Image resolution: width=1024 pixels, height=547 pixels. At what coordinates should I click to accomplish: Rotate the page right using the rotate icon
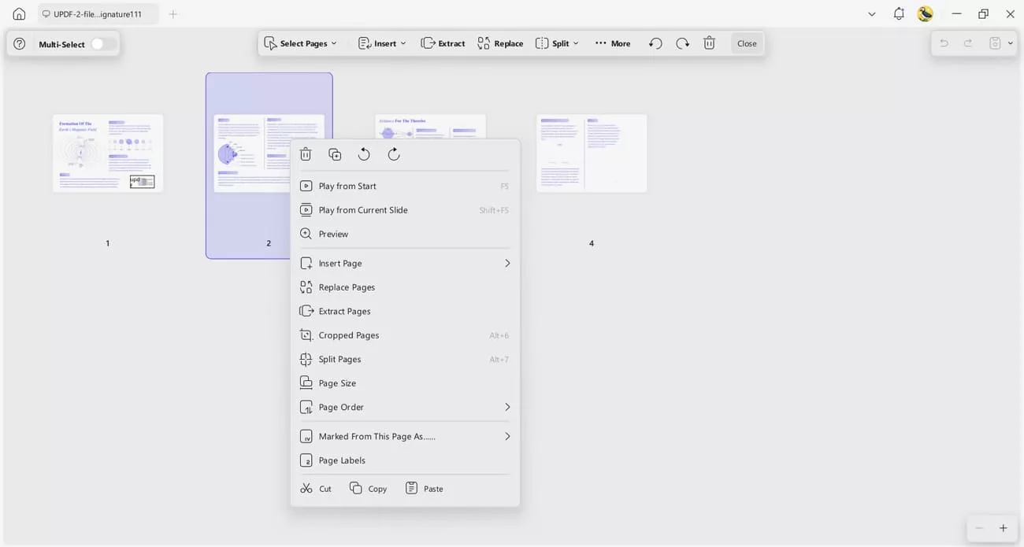pos(393,153)
